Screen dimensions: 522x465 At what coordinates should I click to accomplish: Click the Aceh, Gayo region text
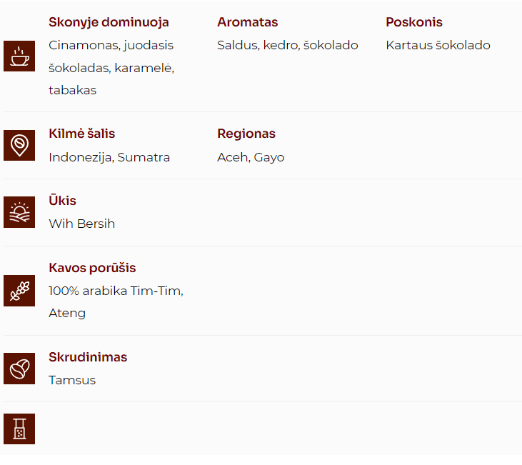tap(251, 157)
